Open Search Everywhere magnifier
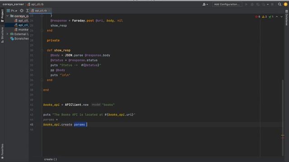289x162 pixels. click(x=280, y=4)
